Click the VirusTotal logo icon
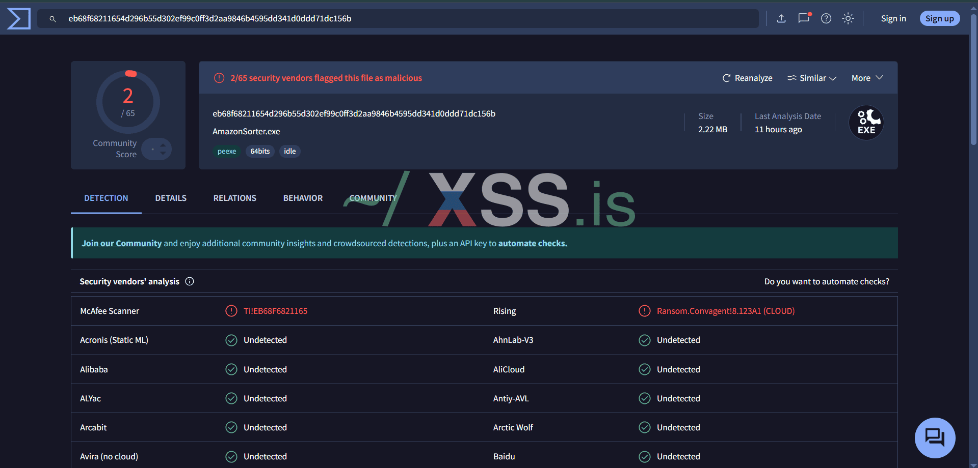 (x=19, y=19)
